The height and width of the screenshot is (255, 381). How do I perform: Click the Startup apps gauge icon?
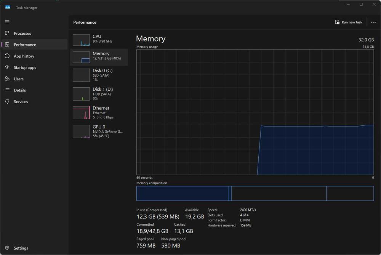pyautogui.click(x=7, y=67)
